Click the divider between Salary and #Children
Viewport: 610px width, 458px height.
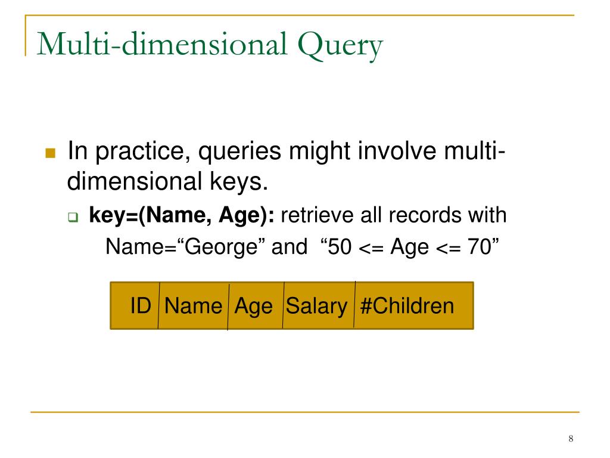coord(354,305)
